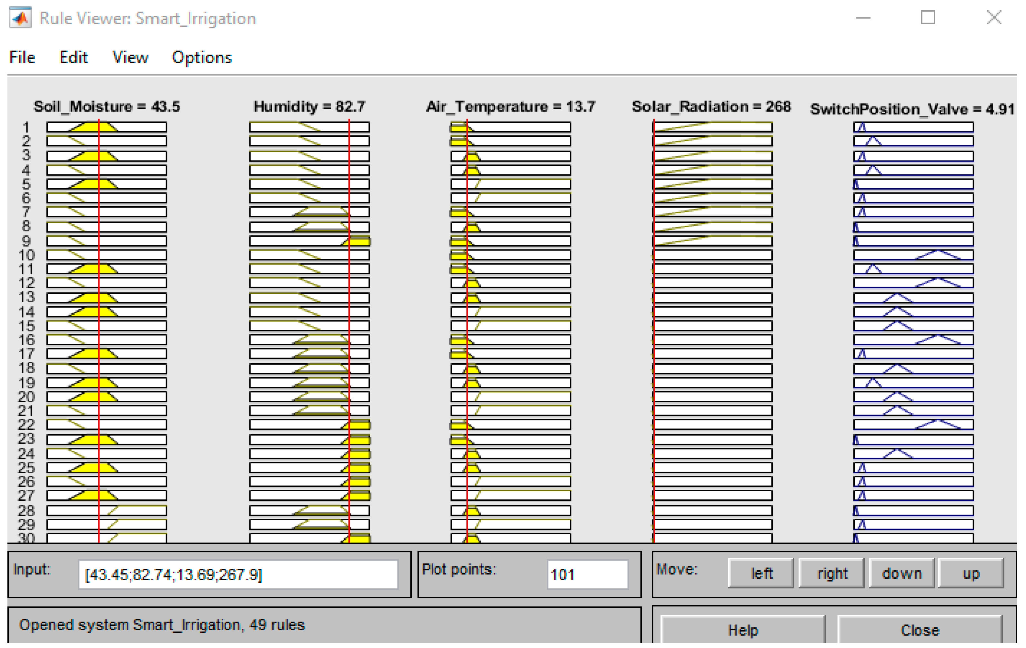Select rule 1 Soil_Moisture membership plot
This screenshot has height=648, width=1026.
point(106,127)
